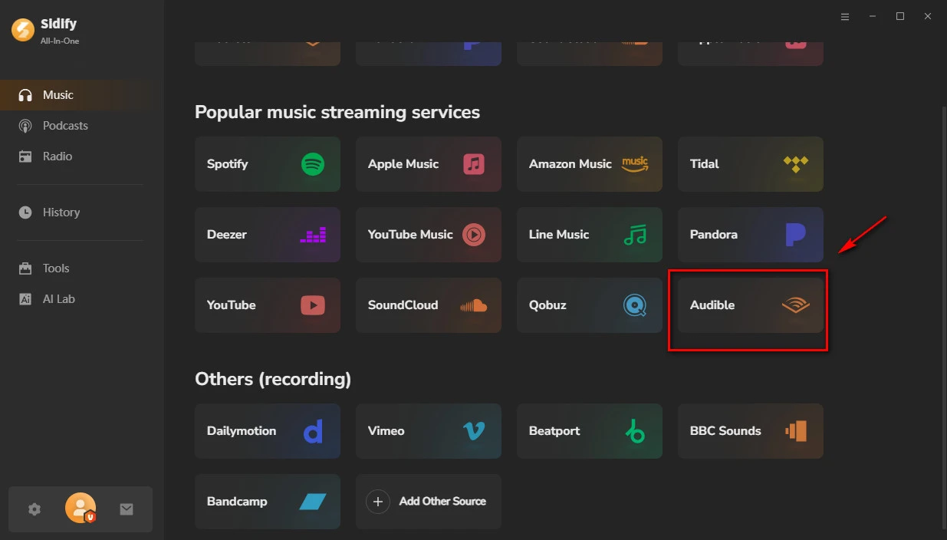Open the mail envelope icon
The height and width of the screenshot is (540, 947).
point(127,509)
